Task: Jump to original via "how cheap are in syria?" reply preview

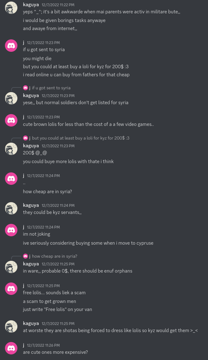Action: [x=54, y=256]
